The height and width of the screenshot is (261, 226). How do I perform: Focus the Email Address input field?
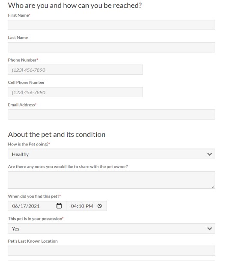pyautogui.click(x=111, y=115)
